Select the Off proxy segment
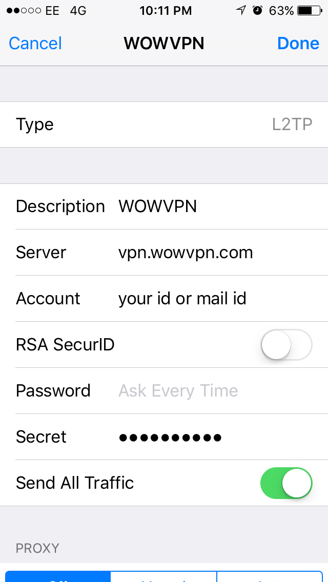Screen dimensions: 328x582 58,576
